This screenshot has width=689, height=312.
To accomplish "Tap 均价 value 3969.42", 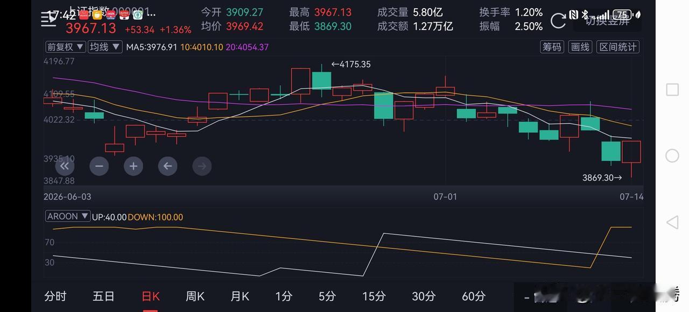I will click(244, 26).
